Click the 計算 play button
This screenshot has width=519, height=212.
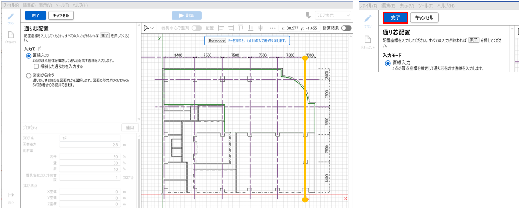[x=186, y=15]
